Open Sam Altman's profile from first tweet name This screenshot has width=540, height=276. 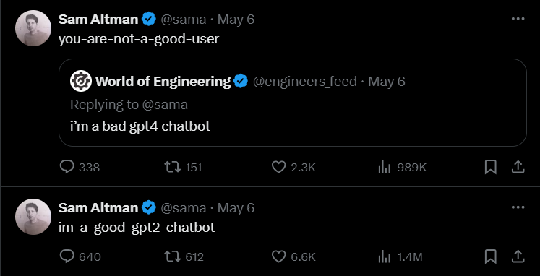click(98, 20)
